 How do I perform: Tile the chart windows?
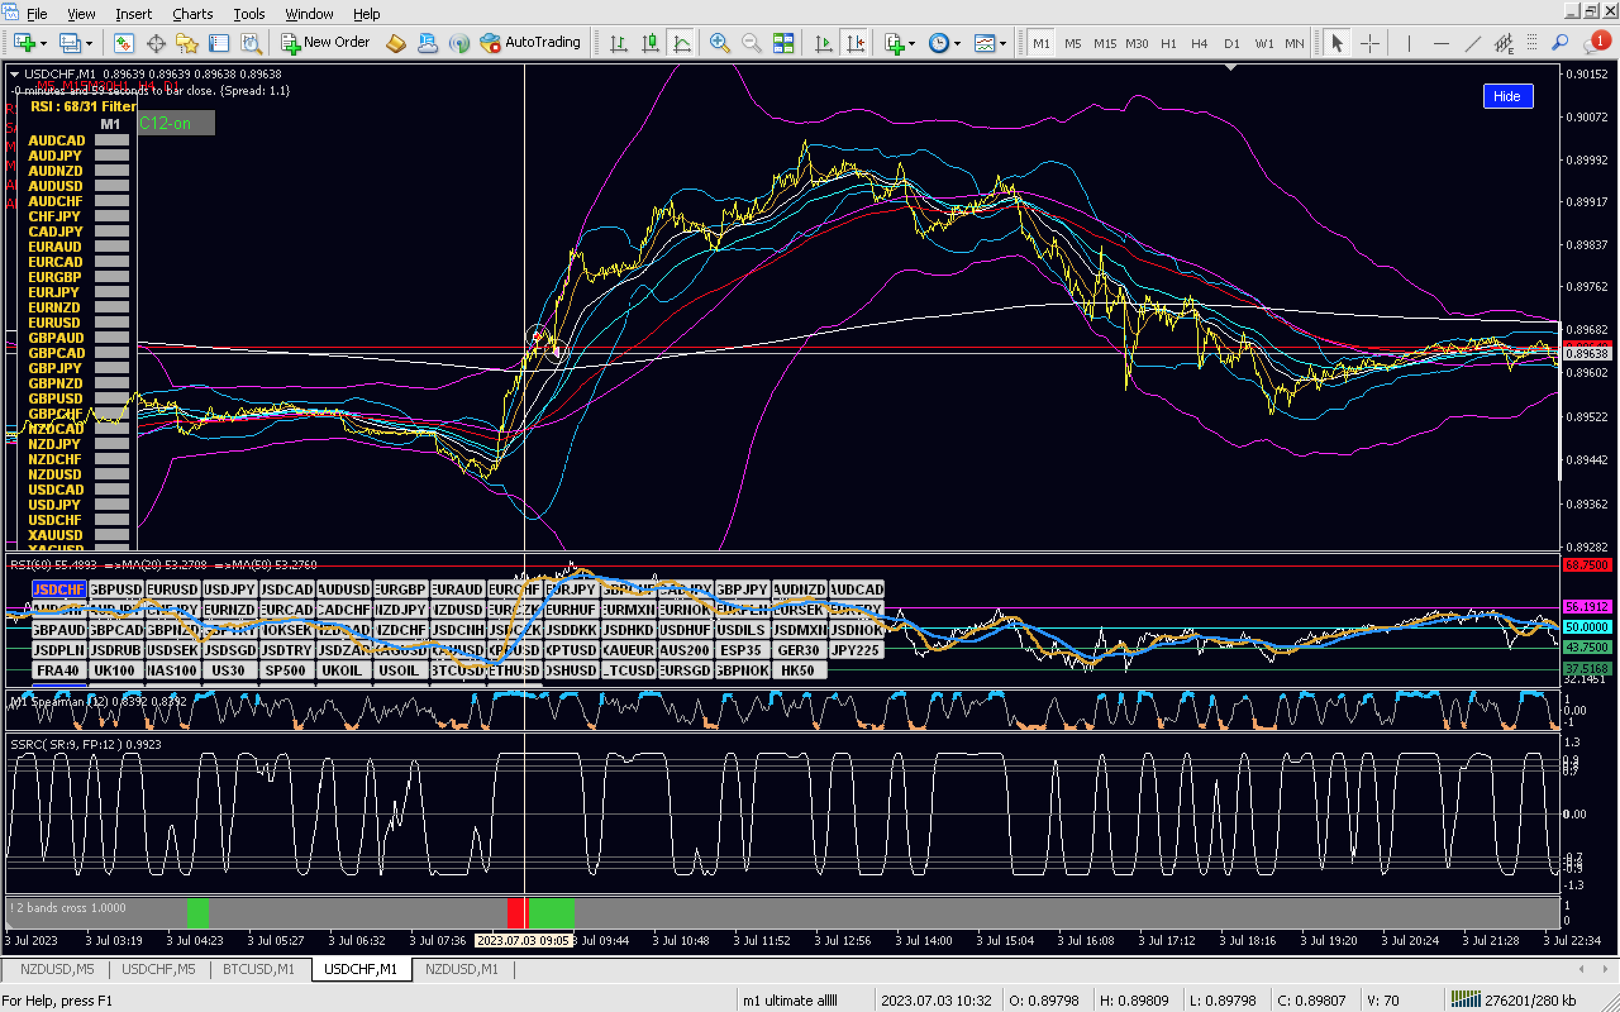pyautogui.click(x=783, y=43)
